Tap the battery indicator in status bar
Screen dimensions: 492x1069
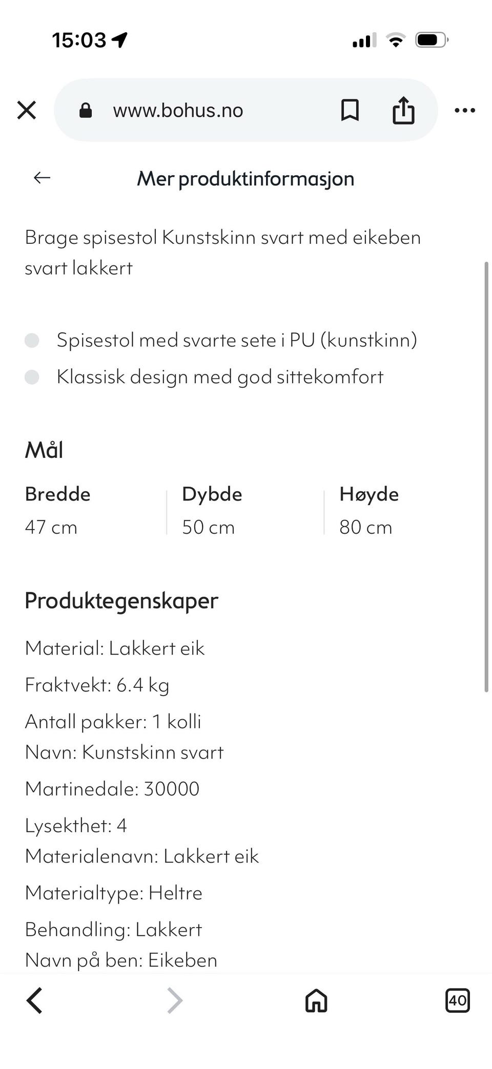pyautogui.click(x=432, y=40)
